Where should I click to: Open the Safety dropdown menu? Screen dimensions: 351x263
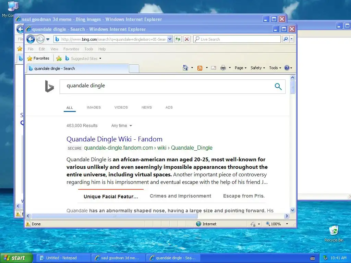(x=258, y=68)
